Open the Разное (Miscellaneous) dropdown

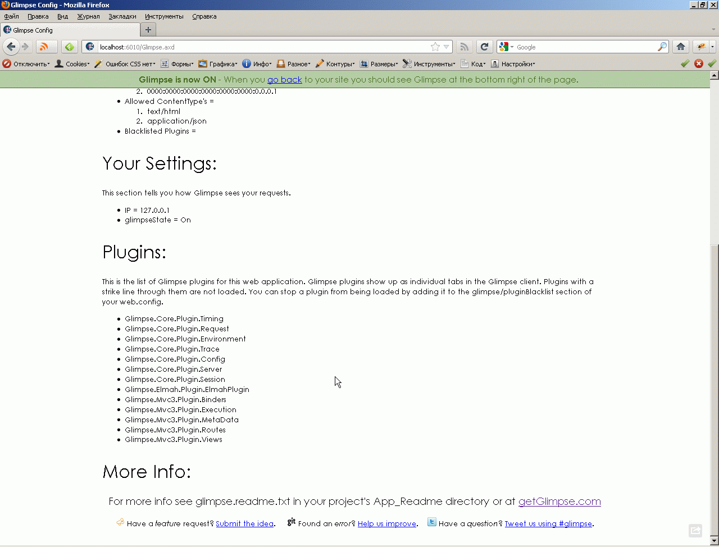pyautogui.click(x=293, y=64)
